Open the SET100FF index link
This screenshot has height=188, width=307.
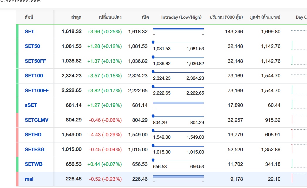(37, 90)
